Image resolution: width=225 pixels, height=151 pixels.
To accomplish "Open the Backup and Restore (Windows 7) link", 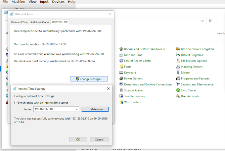I will pos(145,49).
